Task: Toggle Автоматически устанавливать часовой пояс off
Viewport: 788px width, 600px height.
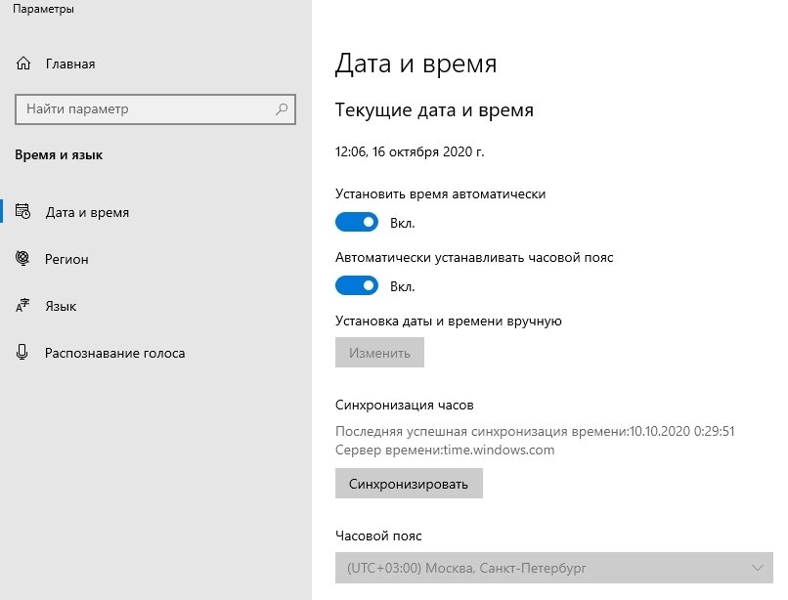Action: point(357,286)
